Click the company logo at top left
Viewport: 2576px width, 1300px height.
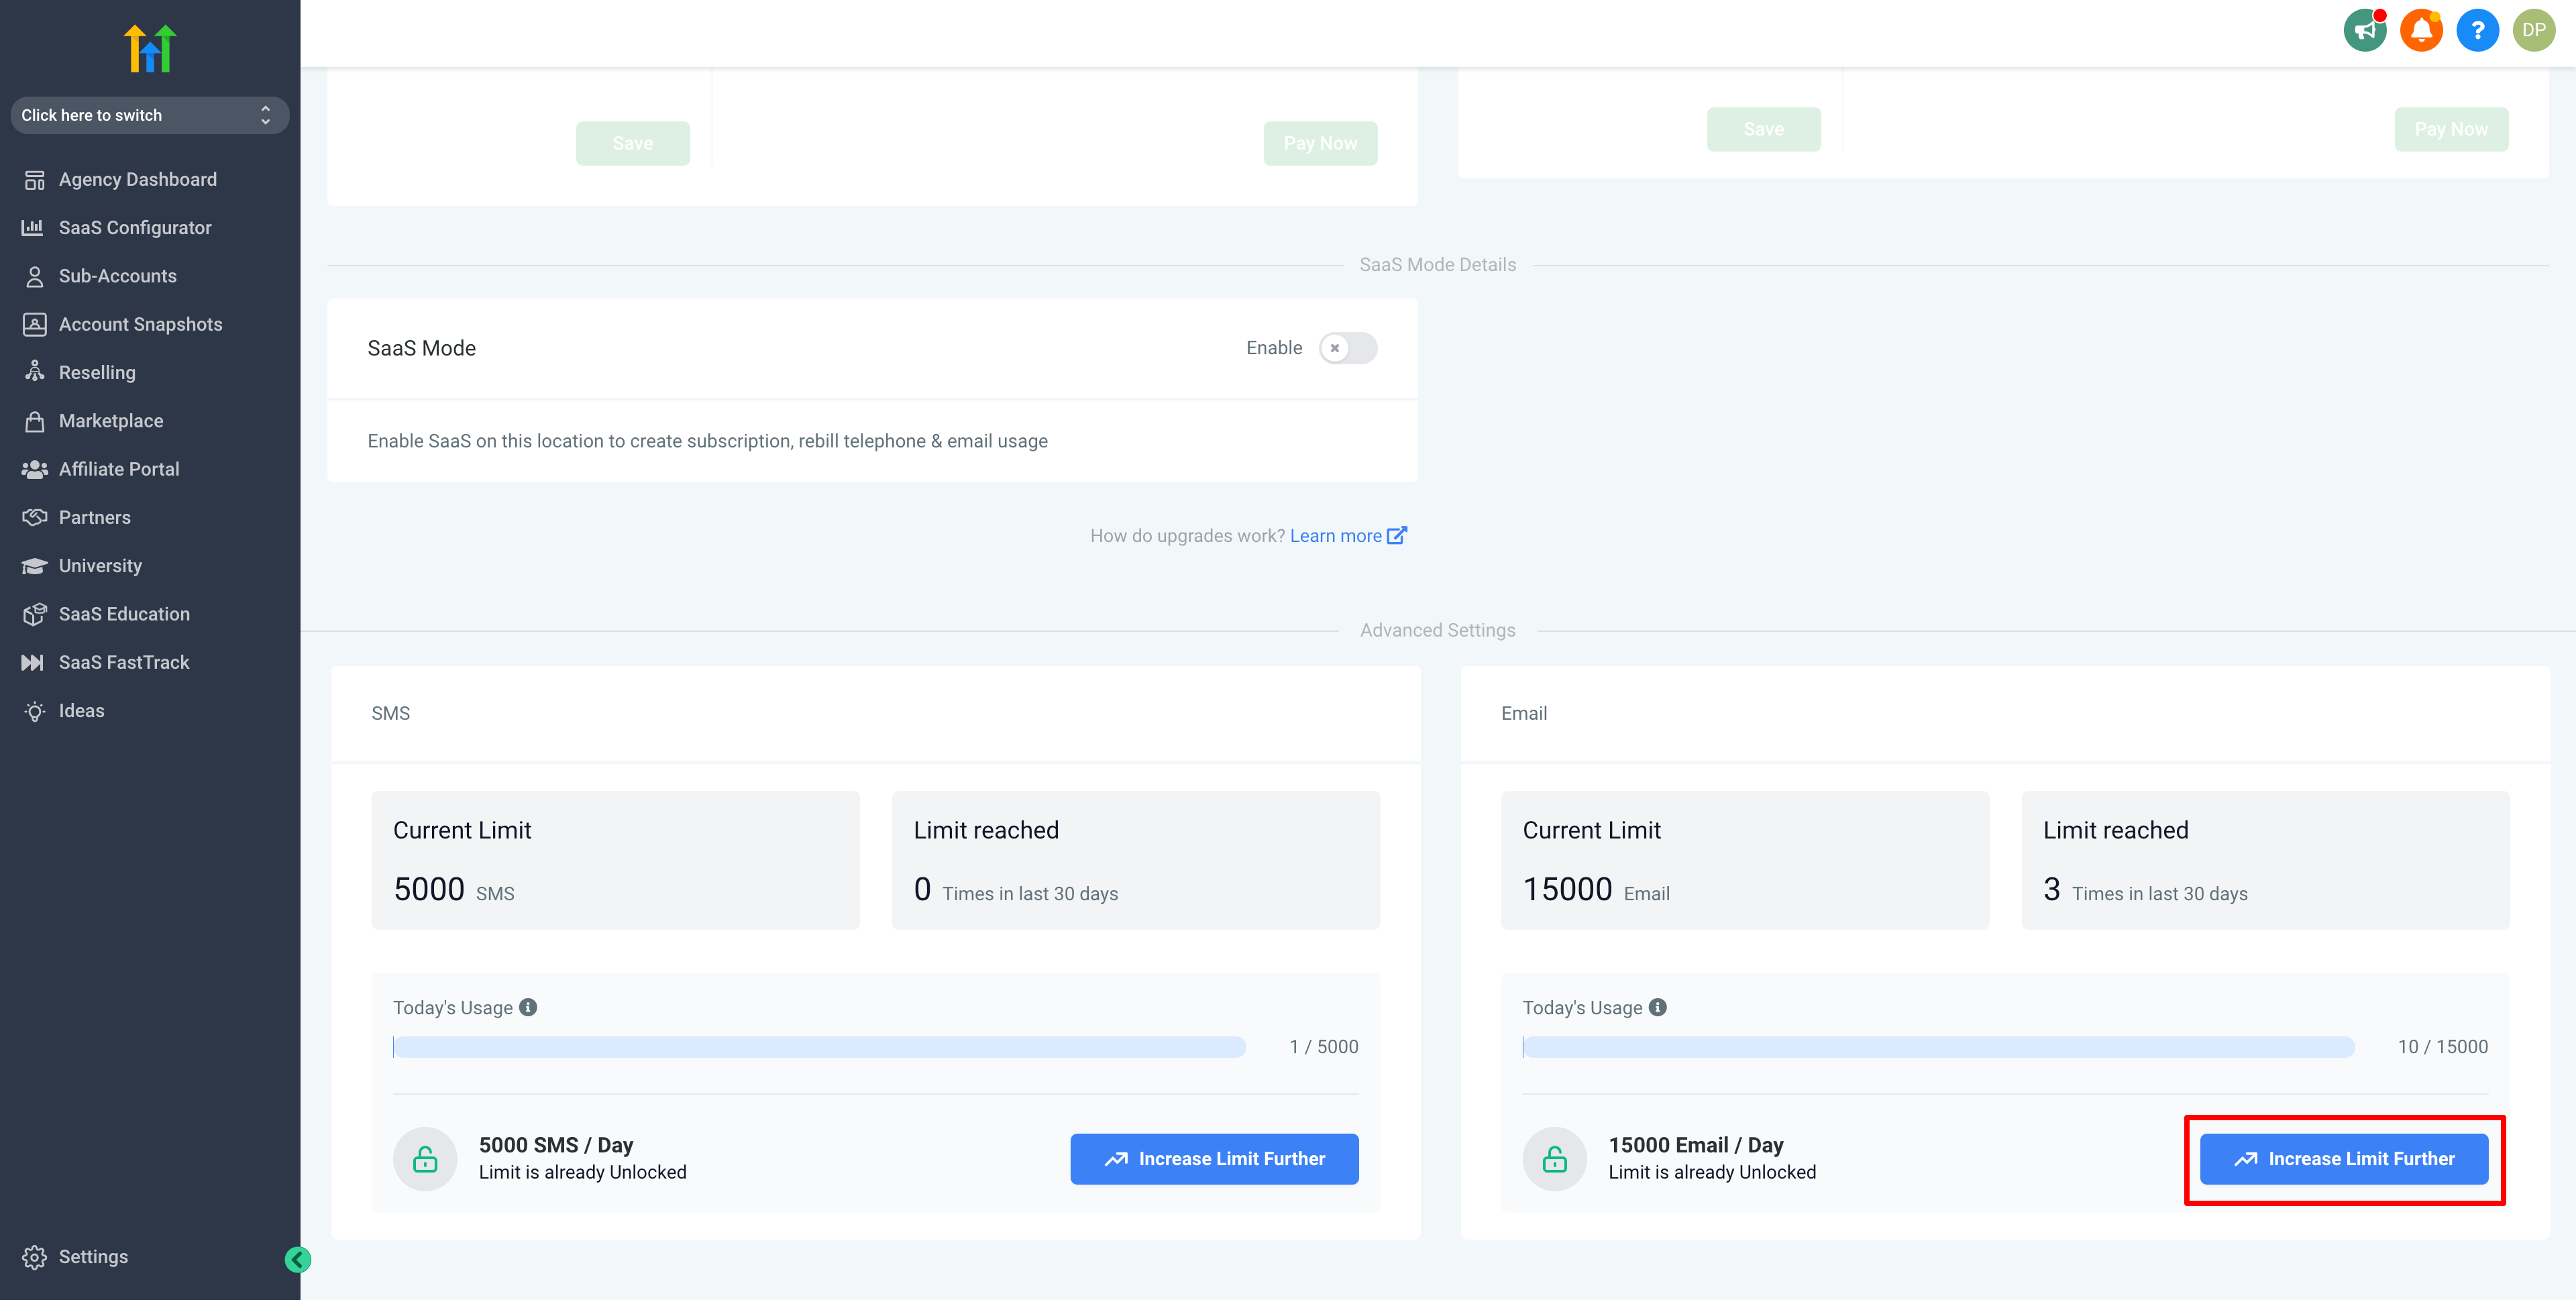[150, 48]
